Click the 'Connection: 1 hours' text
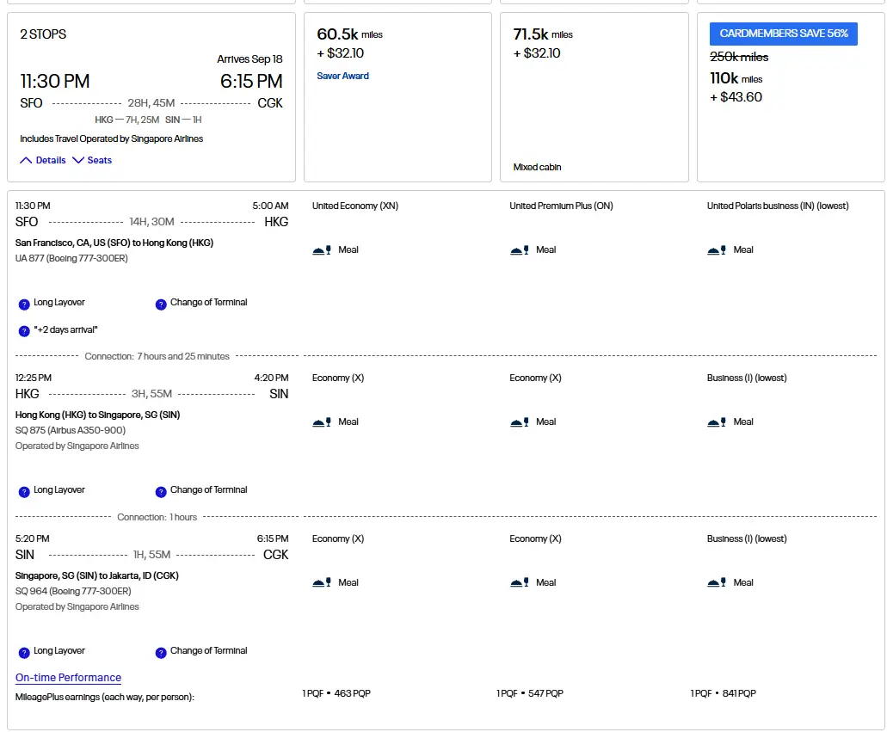 157,517
